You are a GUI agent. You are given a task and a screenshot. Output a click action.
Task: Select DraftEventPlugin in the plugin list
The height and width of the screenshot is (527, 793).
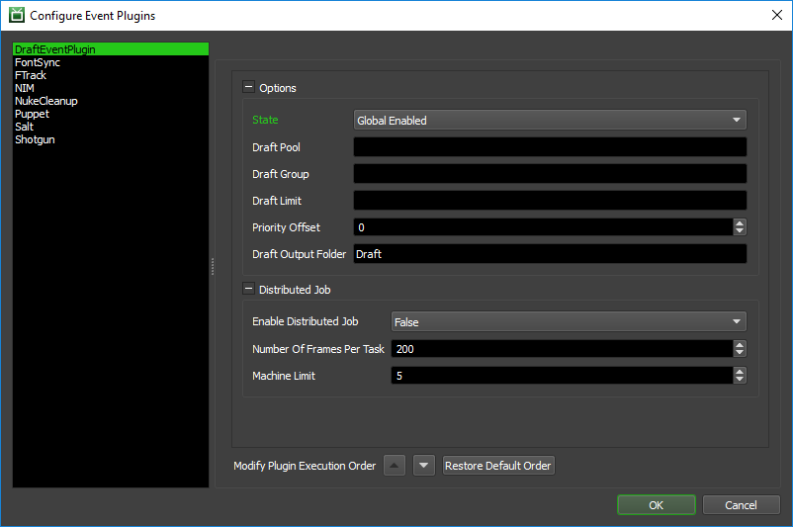click(x=111, y=49)
